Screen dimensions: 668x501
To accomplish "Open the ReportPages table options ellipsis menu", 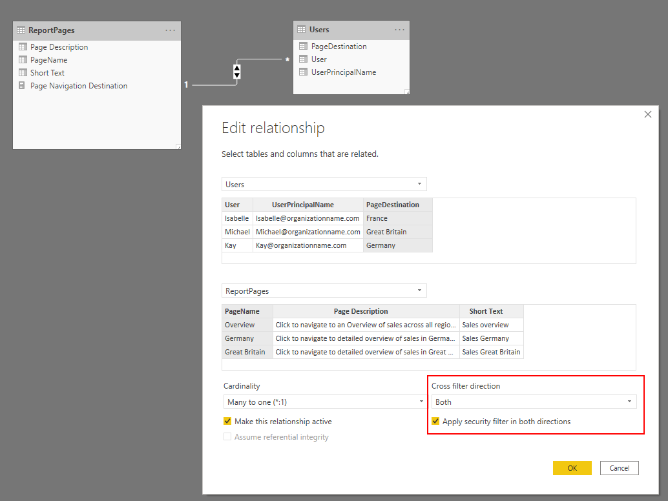I will pos(170,30).
